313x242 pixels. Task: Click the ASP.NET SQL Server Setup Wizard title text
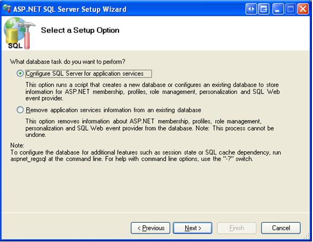pos(70,9)
